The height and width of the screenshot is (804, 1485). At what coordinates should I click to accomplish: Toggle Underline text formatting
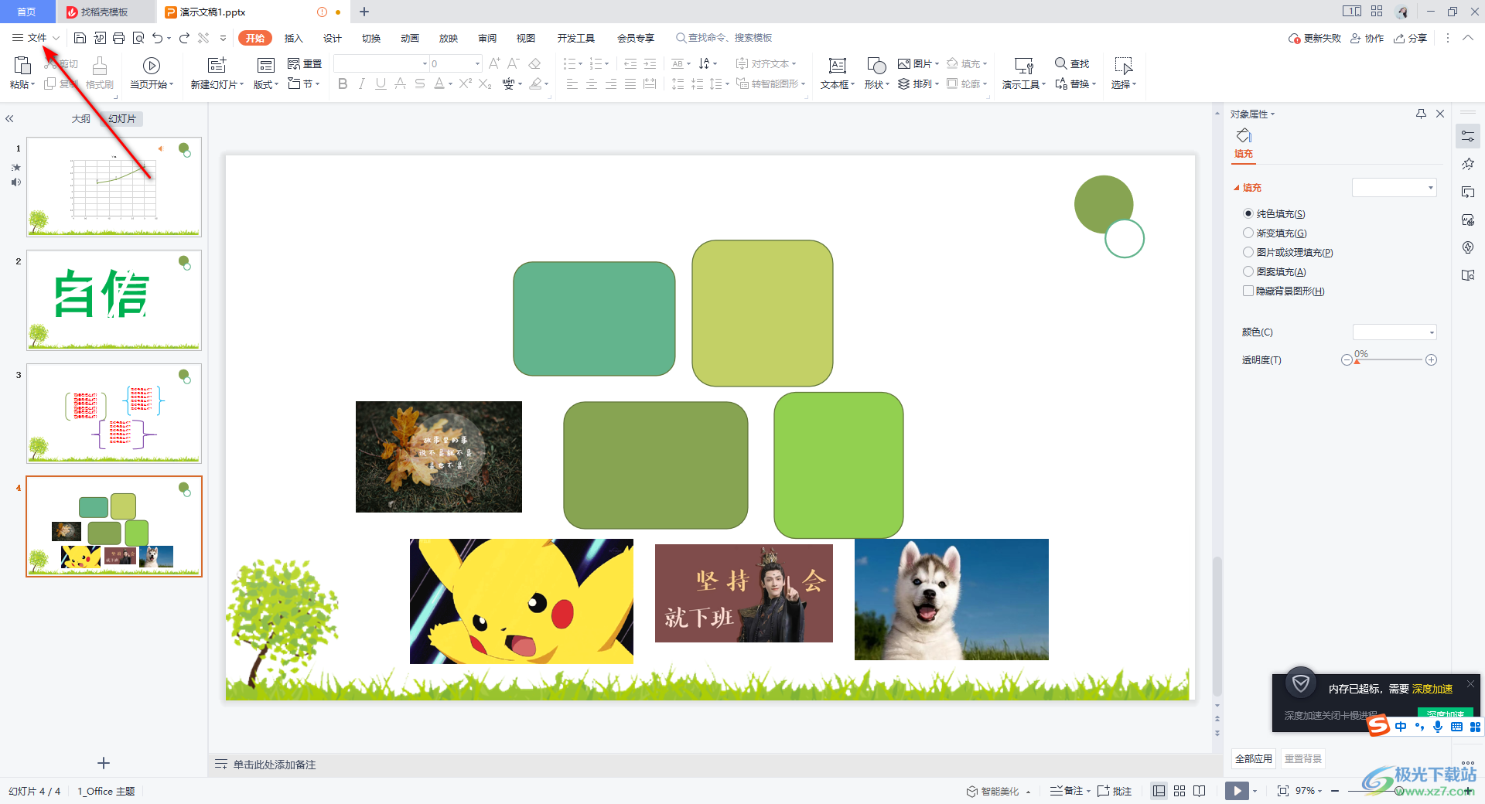point(381,83)
